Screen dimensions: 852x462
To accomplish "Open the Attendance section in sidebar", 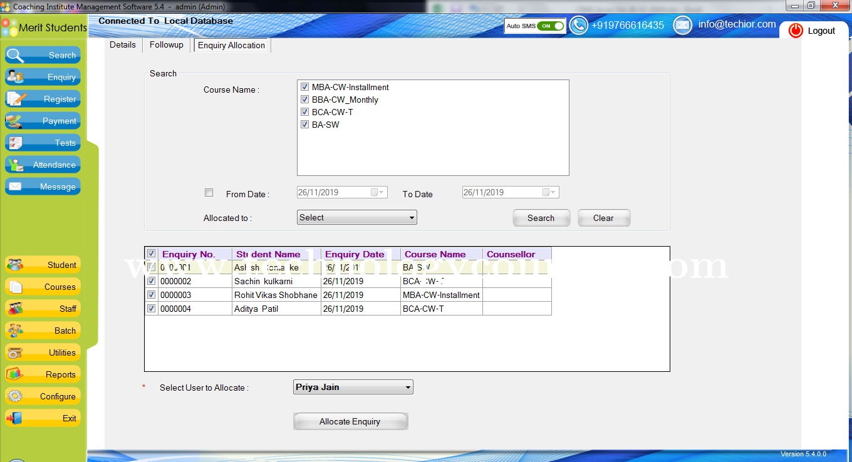I will (x=43, y=165).
